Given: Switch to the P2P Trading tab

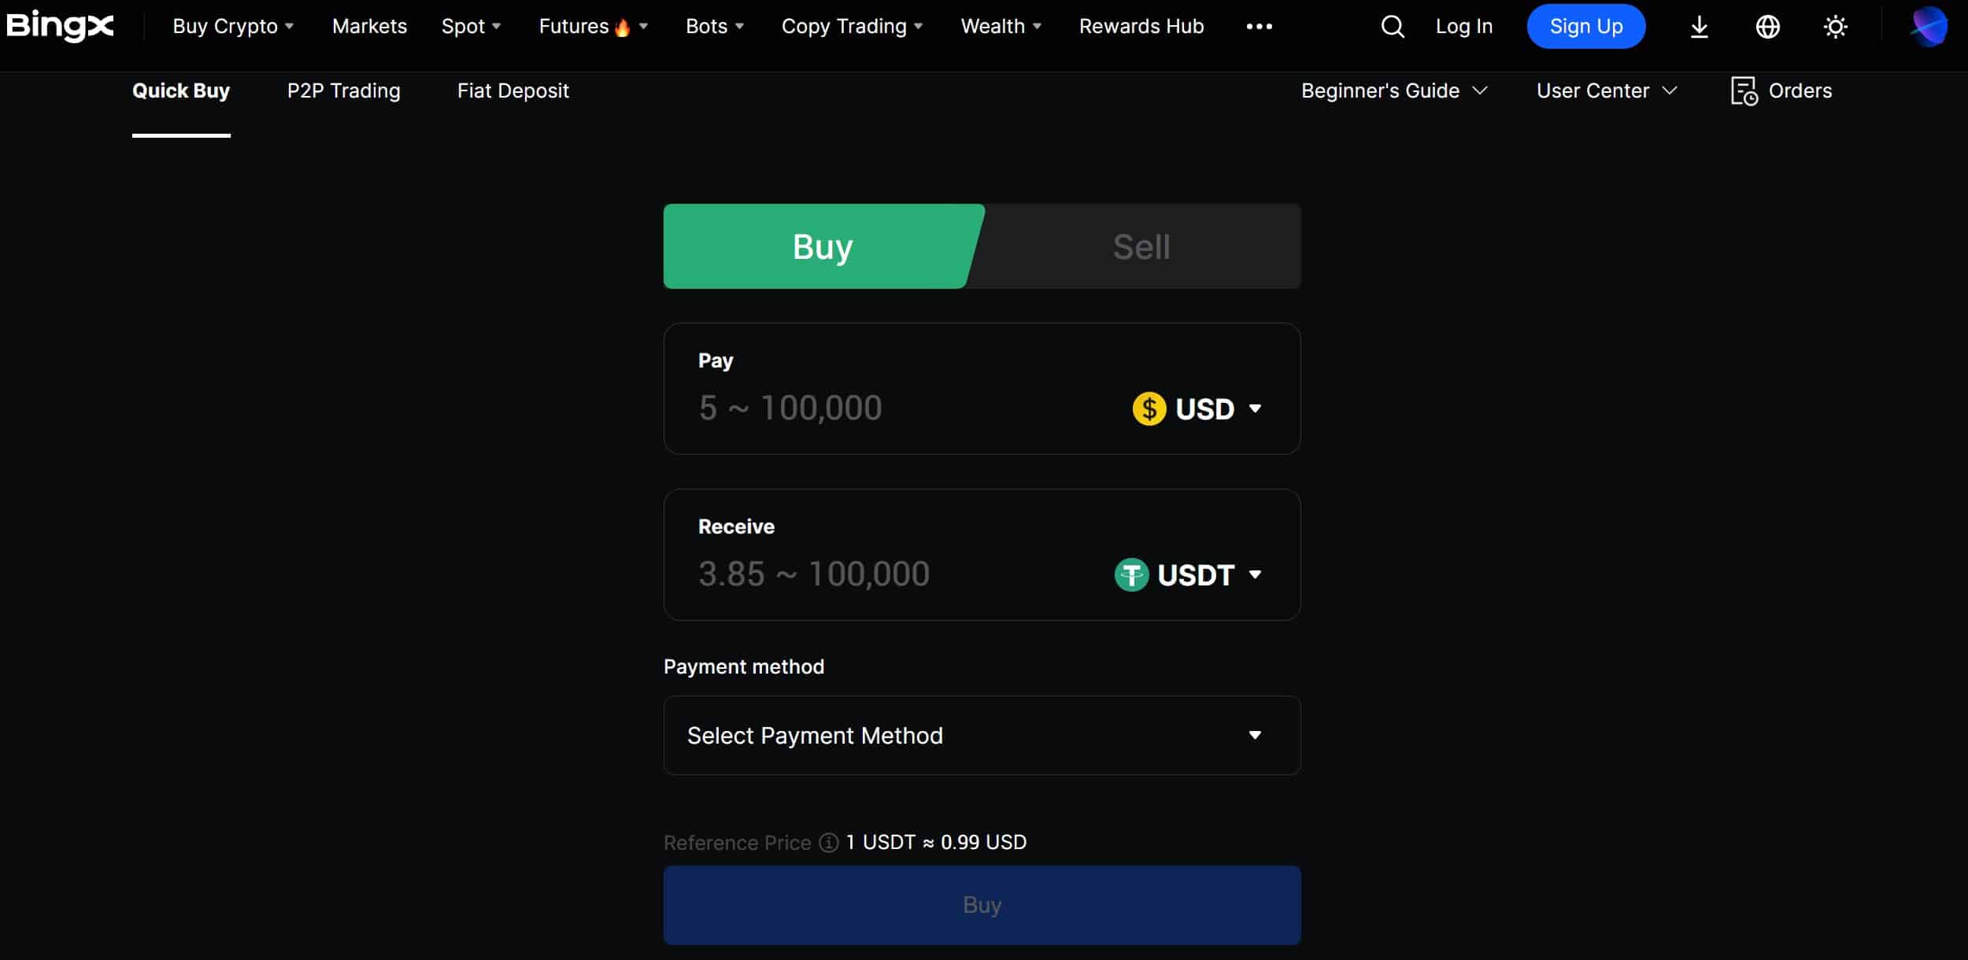Looking at the screenshot, I should tap(343, 91).
